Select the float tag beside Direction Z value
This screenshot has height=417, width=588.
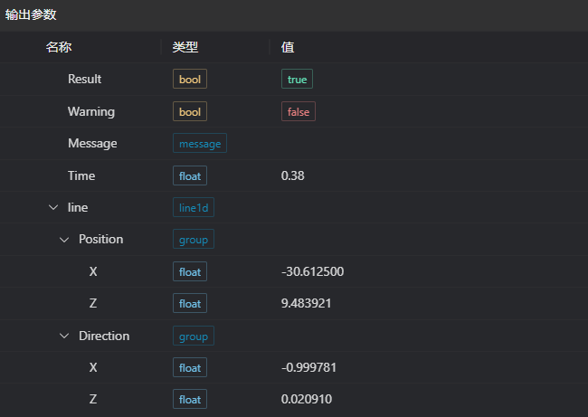click(x=190, y=400)
